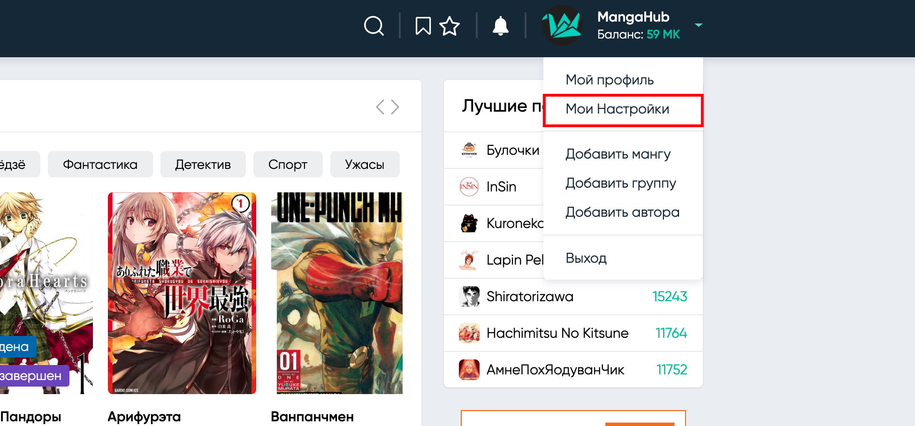The height and width of the screenshot is (426, 915).
Task: Open favorites with the star icon
Action: coord(450,26)
